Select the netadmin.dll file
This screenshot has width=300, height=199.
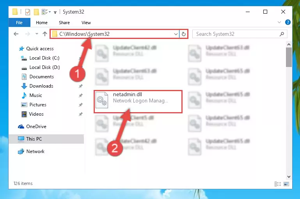138,102
